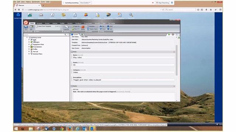Viewport: 236px width, 132px height.
Task: Collapse the Marketing Center root node
Action: coord(27,37)
